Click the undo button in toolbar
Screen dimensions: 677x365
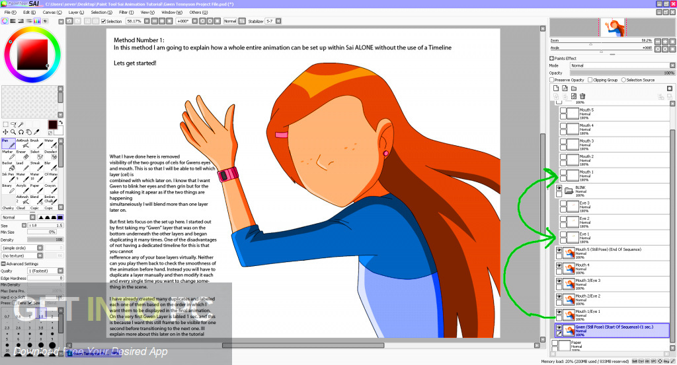(x=69, y=21)
